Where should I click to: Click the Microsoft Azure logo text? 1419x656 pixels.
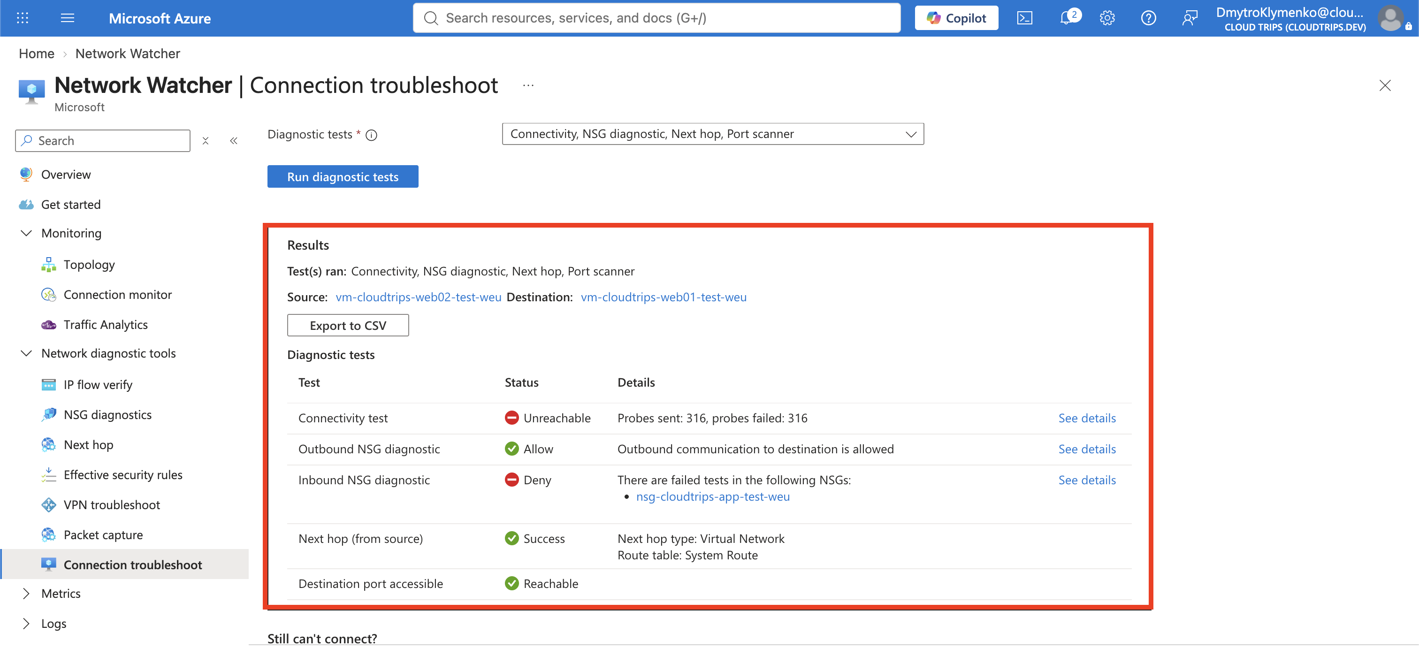pos(160,18)
